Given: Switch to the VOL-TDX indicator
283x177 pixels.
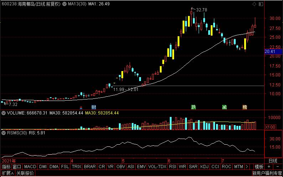Looking at the screenshot, I should [x=157, y=167].
